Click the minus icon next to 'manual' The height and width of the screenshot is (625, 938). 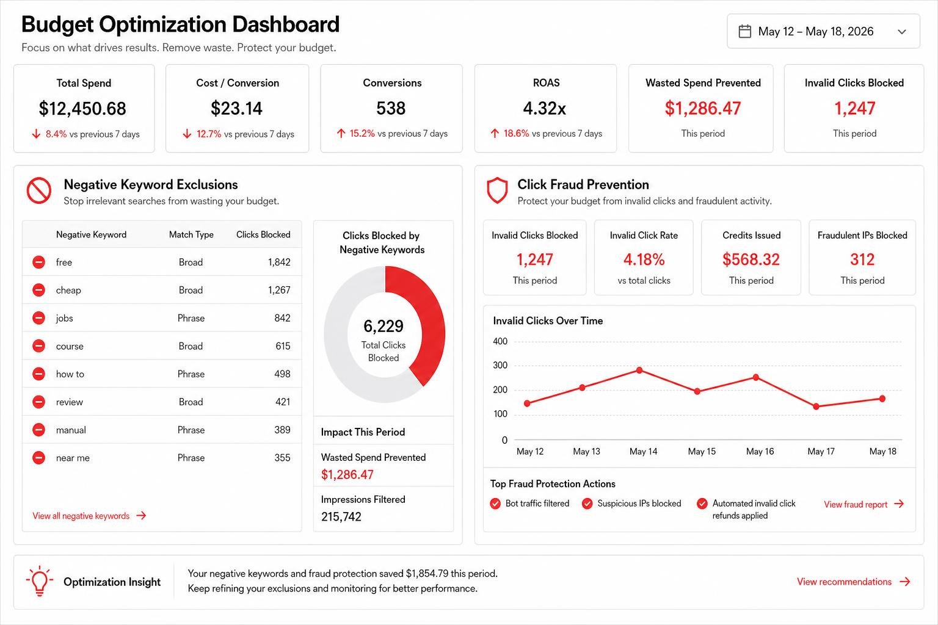coord(38,430)
